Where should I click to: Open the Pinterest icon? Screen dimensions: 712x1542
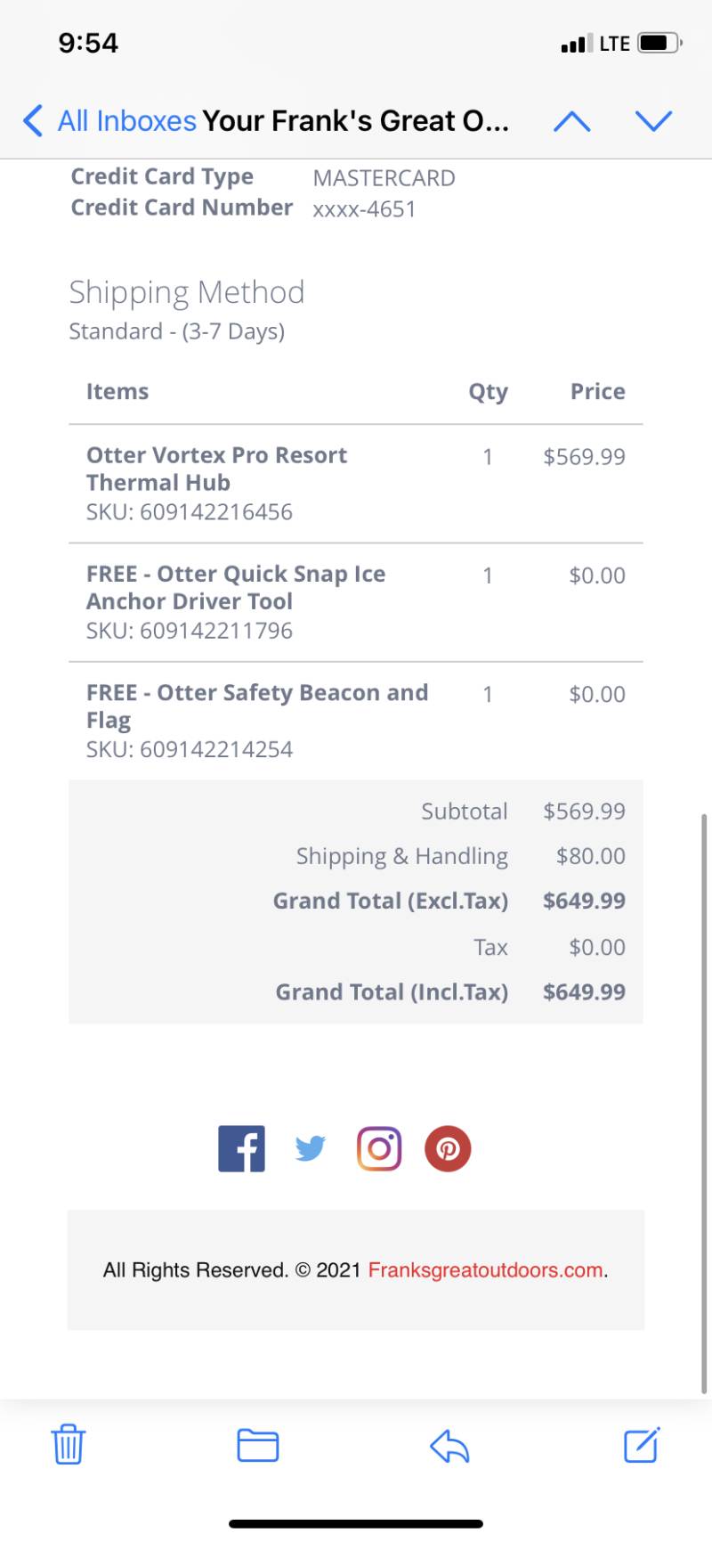(x=448, y=1148)
